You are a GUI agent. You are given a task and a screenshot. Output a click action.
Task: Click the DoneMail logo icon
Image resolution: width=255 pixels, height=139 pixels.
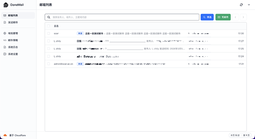[6, 5]
